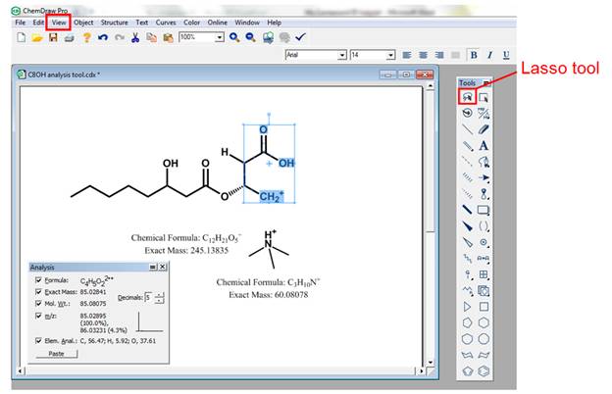Uncheck the Formula checkbox
612x394 pixels.
[x=38, y=280]
